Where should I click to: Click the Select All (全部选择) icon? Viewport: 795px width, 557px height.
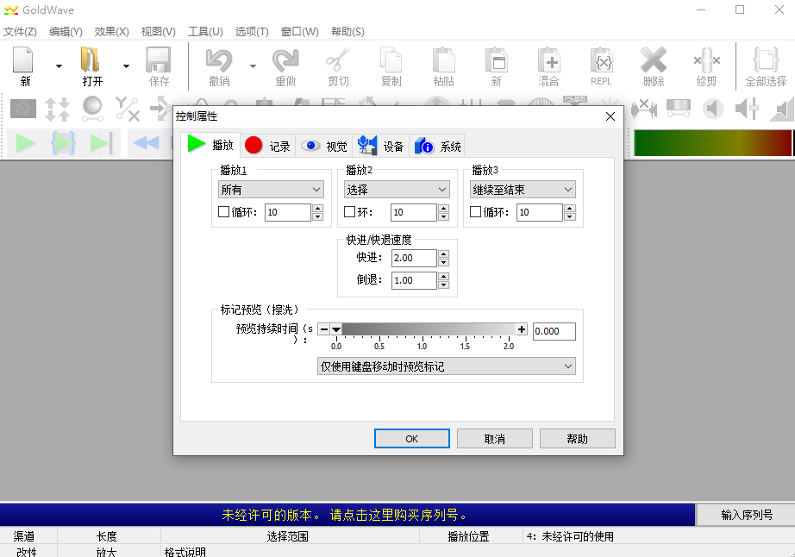[766, 60]
